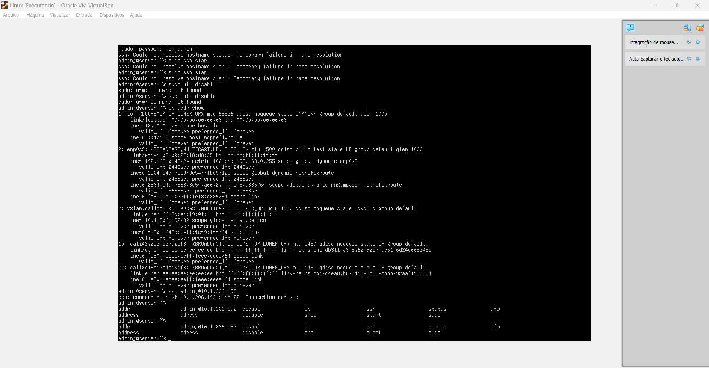The image size is (709, 368).
Task: Click the 'ip addr show' command line
Action: (x=161, y=108)
